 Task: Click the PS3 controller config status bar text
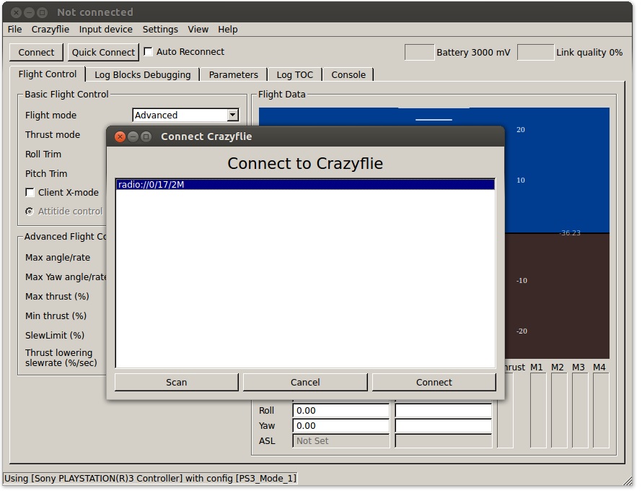150,479
